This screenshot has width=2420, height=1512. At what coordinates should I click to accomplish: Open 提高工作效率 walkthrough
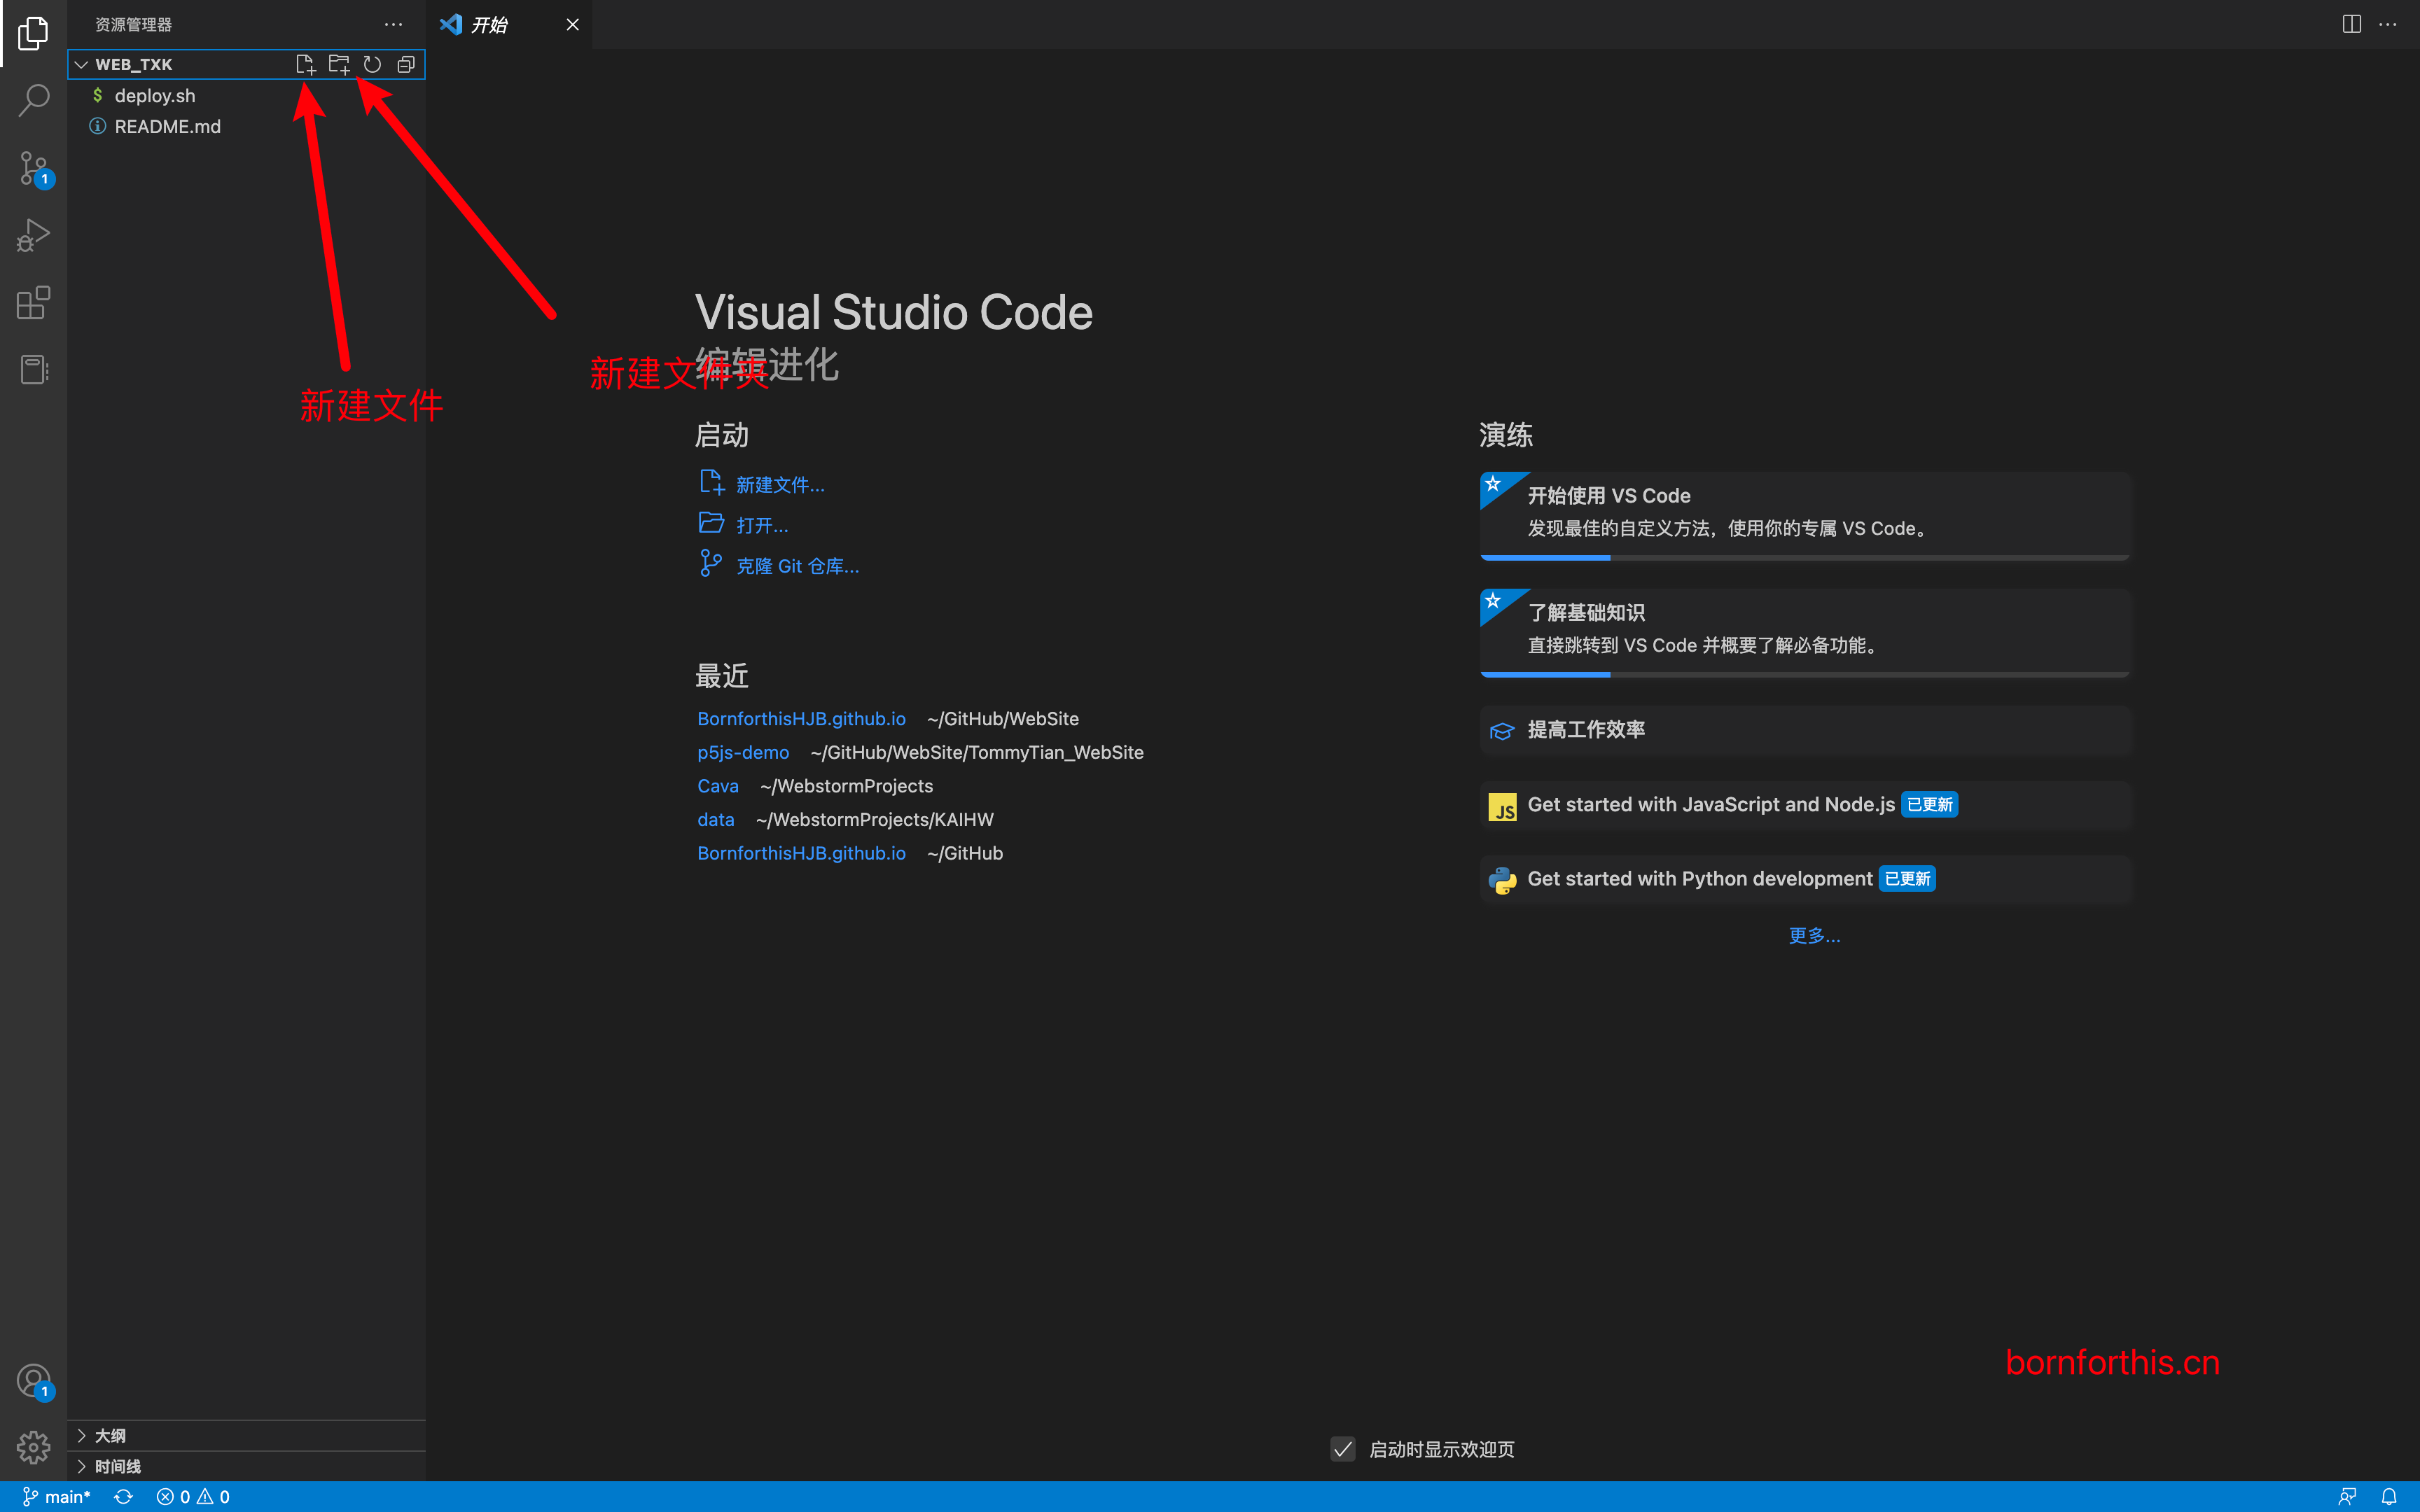pos(1805,730)
